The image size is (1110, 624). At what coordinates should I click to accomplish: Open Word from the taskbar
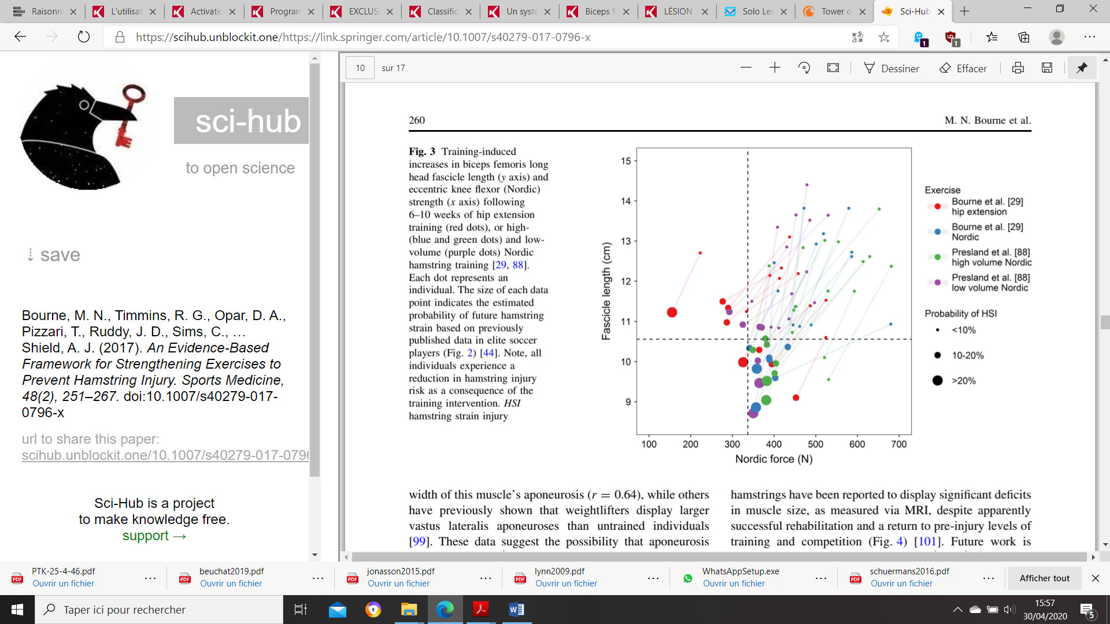(516, 610)
